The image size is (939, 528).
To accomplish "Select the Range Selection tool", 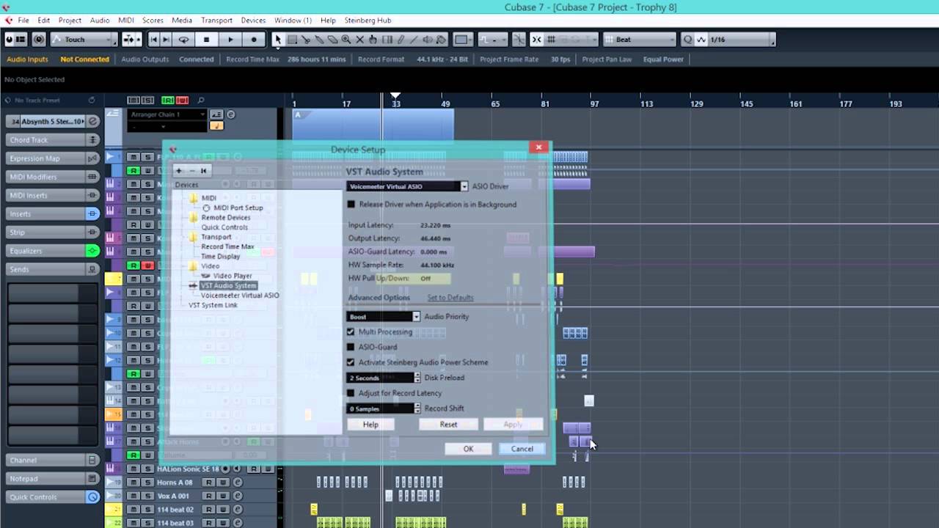I will click(x=292, y=40).
